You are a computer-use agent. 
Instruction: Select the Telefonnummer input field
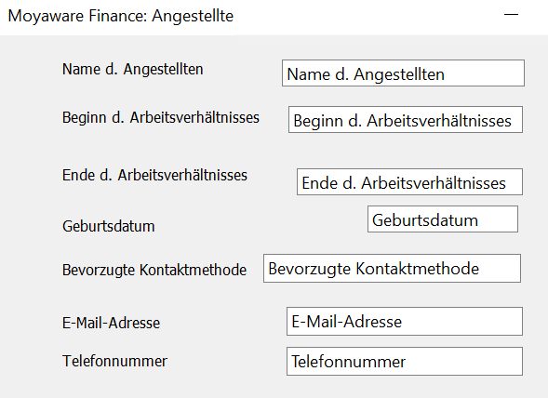click(405, 362)
